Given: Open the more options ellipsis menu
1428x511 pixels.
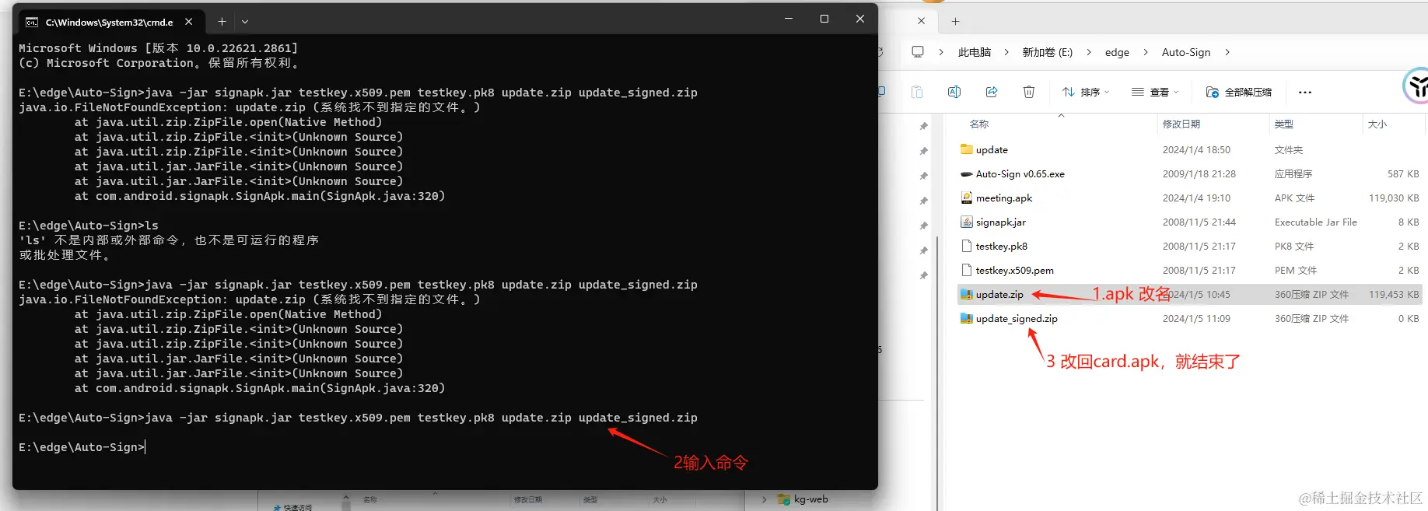Looking at the screenshot, I should coord(1305,92).
